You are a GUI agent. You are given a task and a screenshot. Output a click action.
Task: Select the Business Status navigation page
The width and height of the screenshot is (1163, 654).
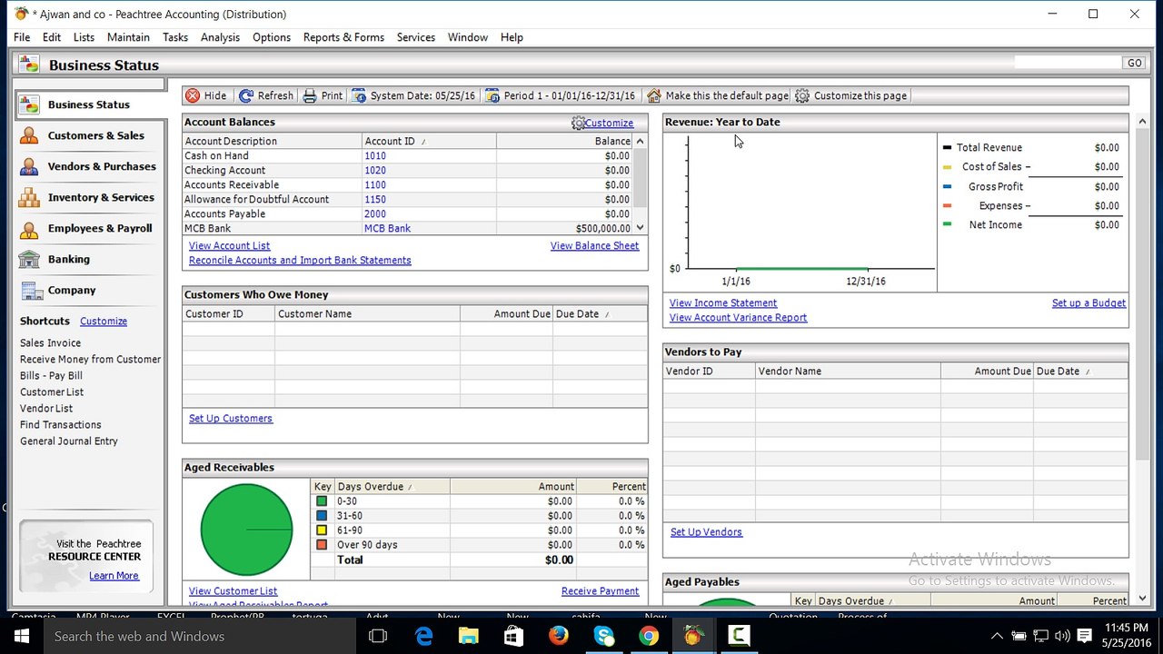coord(90,104)
